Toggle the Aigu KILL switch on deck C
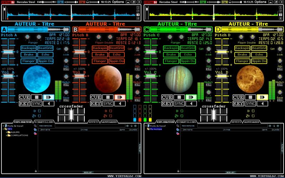The width and height of the screenshot is (285, 178). tap(209, 69)
